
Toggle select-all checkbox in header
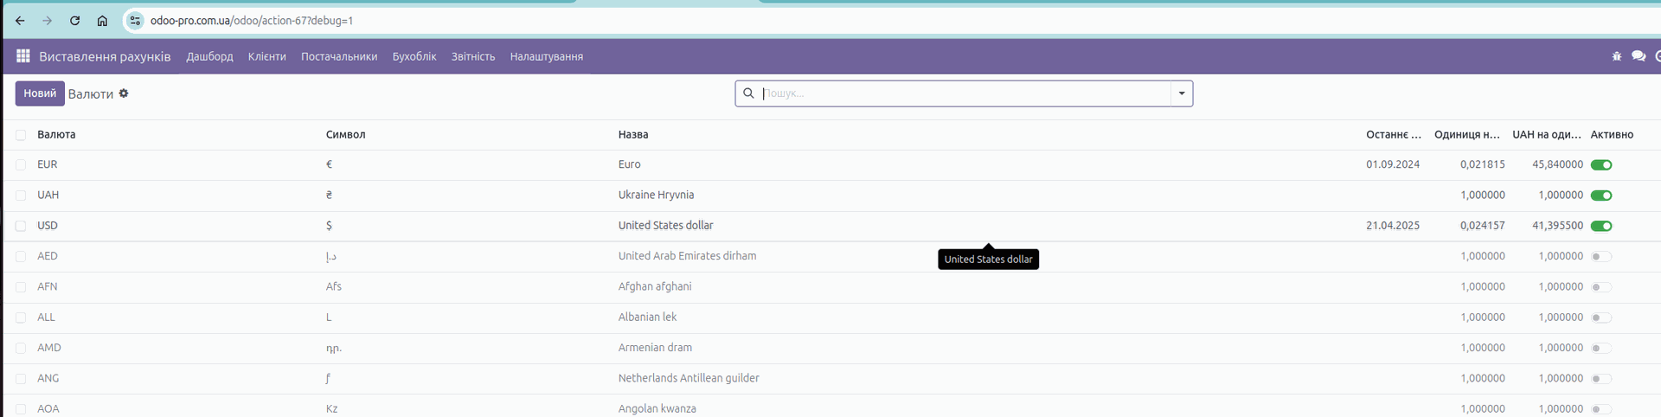(21, 135)
